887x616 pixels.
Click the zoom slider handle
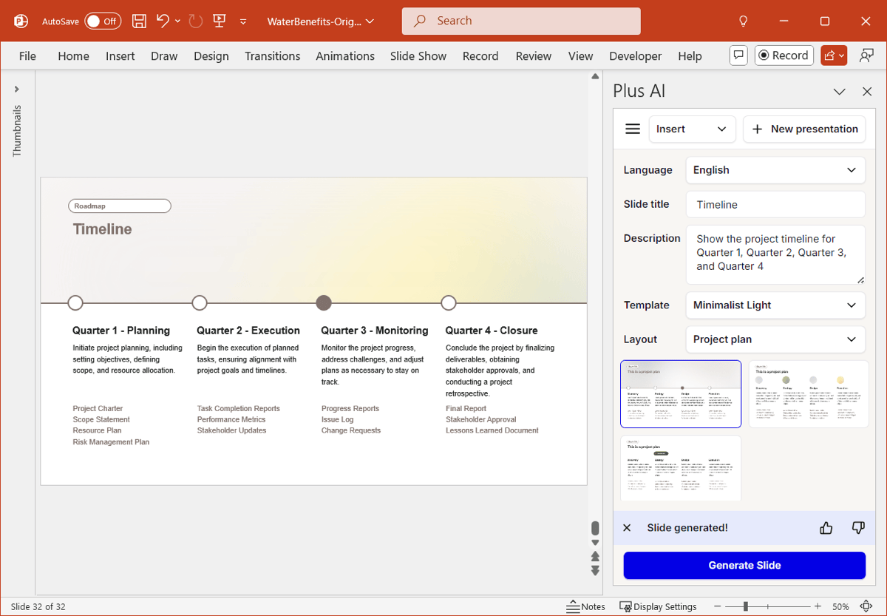[746, 606]
